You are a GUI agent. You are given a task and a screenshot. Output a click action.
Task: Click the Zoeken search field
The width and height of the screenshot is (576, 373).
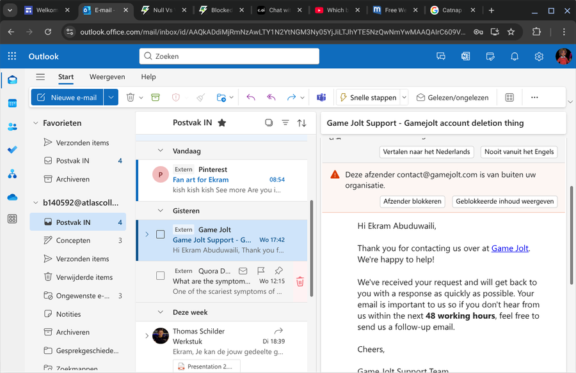pos(229,56)
